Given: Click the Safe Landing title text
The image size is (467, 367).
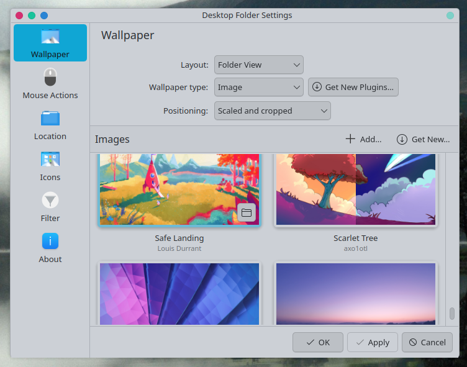Looking at the screenshot, I should (179, 238).
